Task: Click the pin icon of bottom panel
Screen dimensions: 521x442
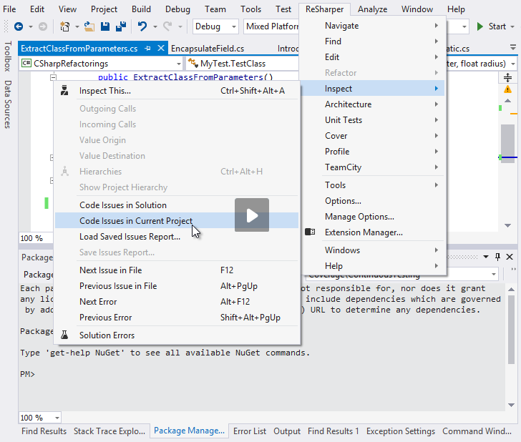Action: point(497,257)
